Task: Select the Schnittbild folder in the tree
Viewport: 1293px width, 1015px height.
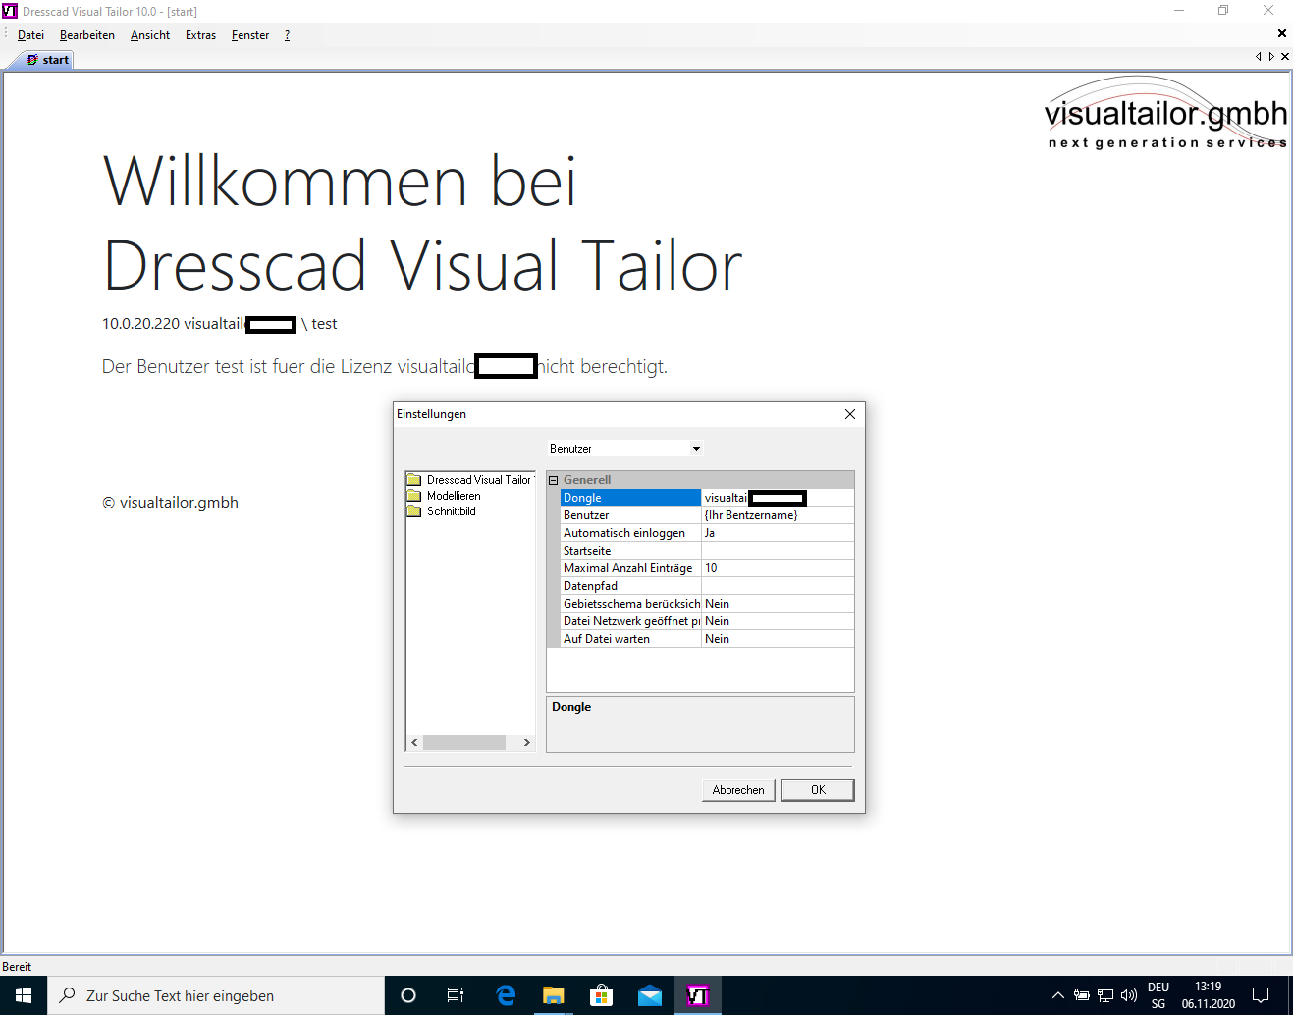Action: [x=451, y=511]
